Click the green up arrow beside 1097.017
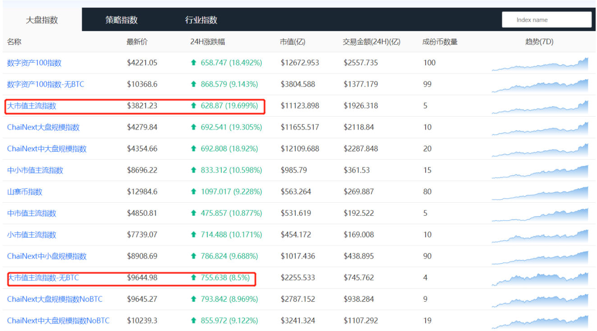 [x=194, y=192]
